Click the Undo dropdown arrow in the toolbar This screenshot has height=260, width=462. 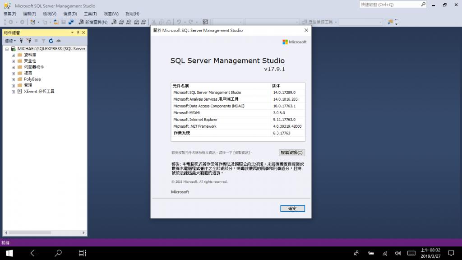(185, 22)
